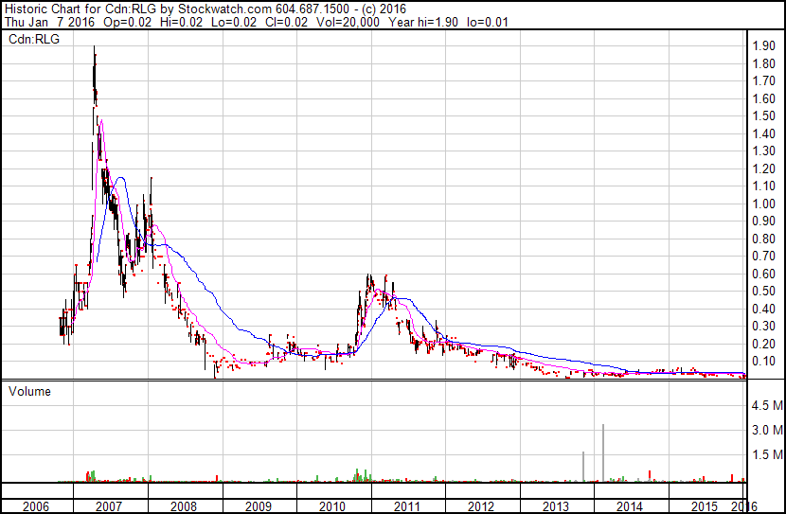Click the 1.80 price axis label

pyautogui.click(x=764, y=63)
